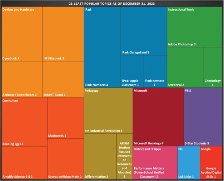Image resolution: width=224 pixels, height=181 pixels.
Task: Click the 'Differentiation 2' label
Action: point(96,177)
